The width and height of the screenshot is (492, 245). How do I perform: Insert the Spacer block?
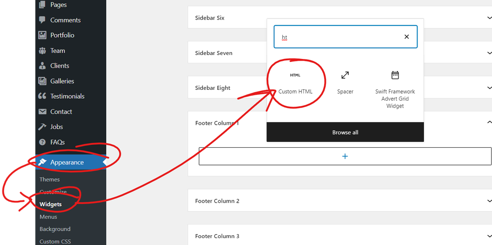[345, 83]
